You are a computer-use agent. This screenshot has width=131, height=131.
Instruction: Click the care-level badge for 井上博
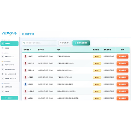(97, 84)
